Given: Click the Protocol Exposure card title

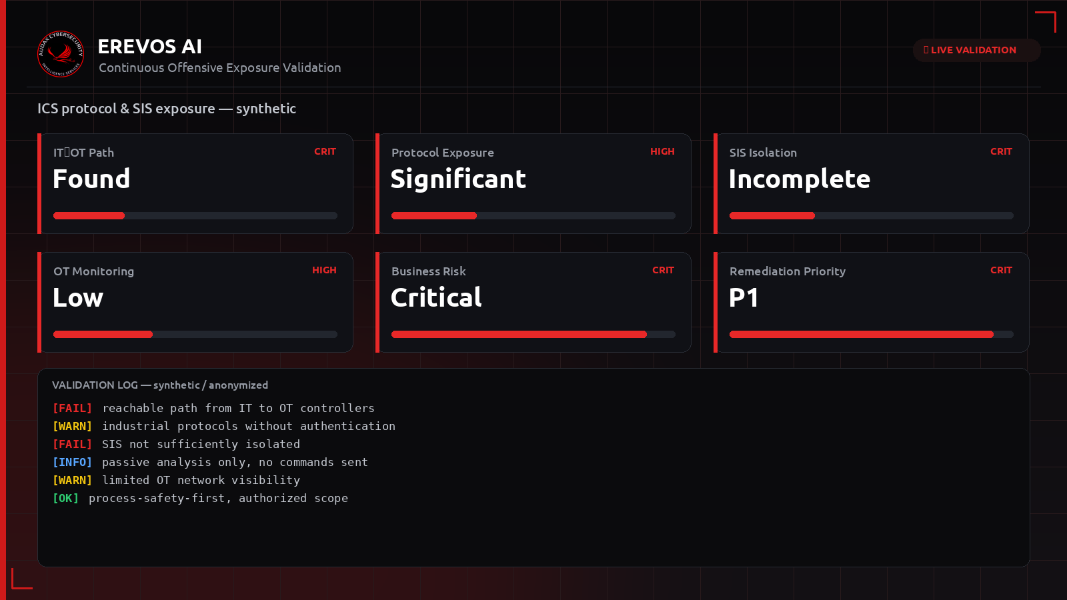Looking at the screenshot, I should pos(443,153).
